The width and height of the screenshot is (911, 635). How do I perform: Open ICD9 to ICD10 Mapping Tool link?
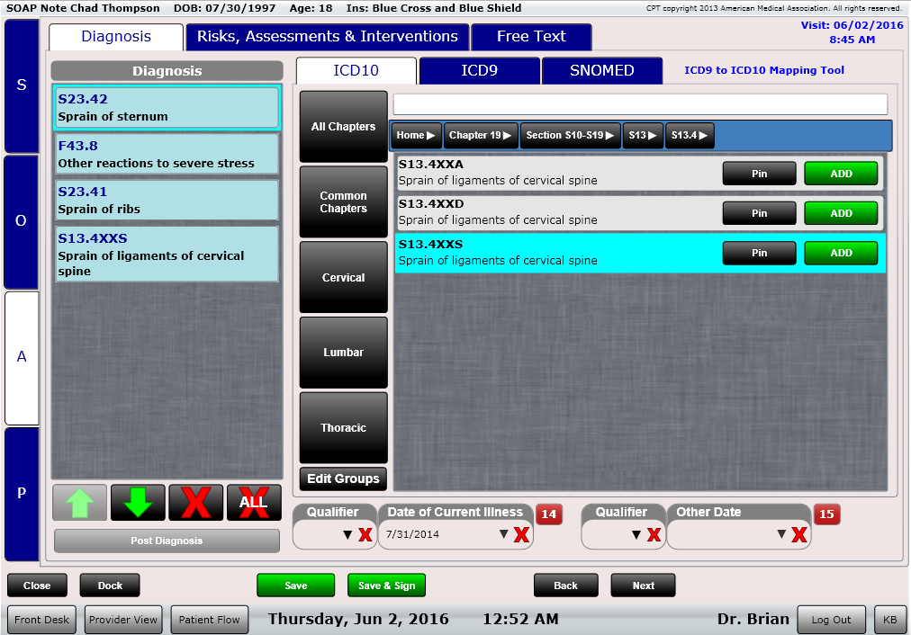764,70
